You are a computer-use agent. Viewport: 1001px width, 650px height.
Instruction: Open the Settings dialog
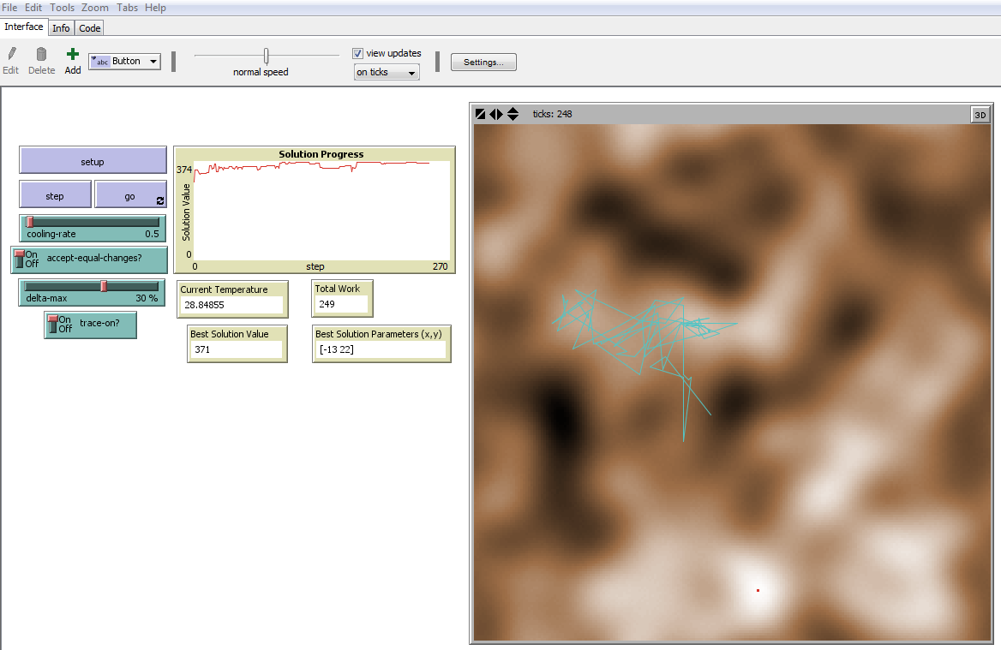[483, 62]
